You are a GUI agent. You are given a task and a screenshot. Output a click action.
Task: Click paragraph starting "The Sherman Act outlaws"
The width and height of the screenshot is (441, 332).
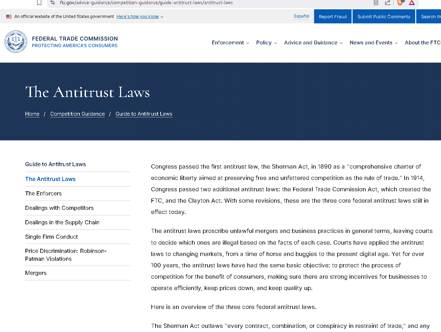click(290, 326)
